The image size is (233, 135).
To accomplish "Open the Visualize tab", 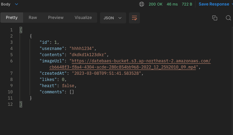I will tap(83, 18).
